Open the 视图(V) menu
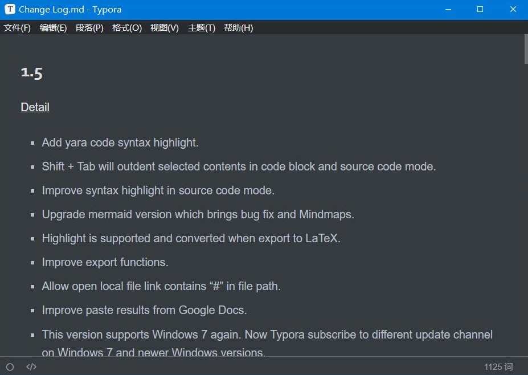The image size is (528, 375). [x=164, y=27]
